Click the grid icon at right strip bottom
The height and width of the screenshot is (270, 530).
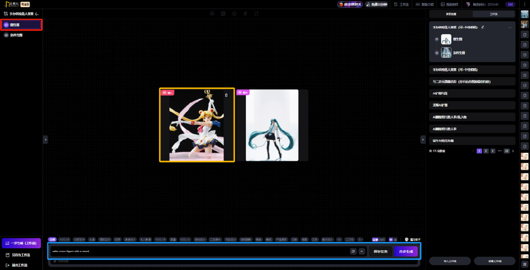pyautogui.click(x=525, y=264)
